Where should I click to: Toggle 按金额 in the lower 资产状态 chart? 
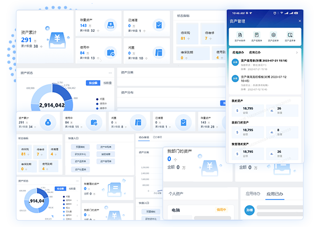point(60,188)
